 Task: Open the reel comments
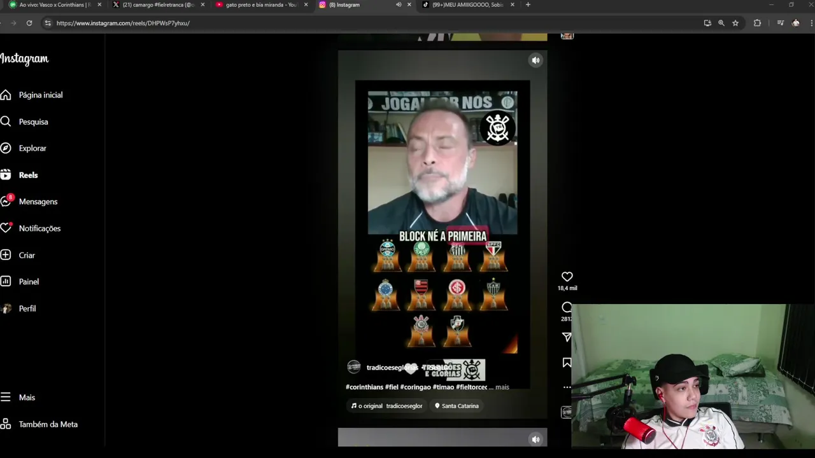click(x=567, y=307)
